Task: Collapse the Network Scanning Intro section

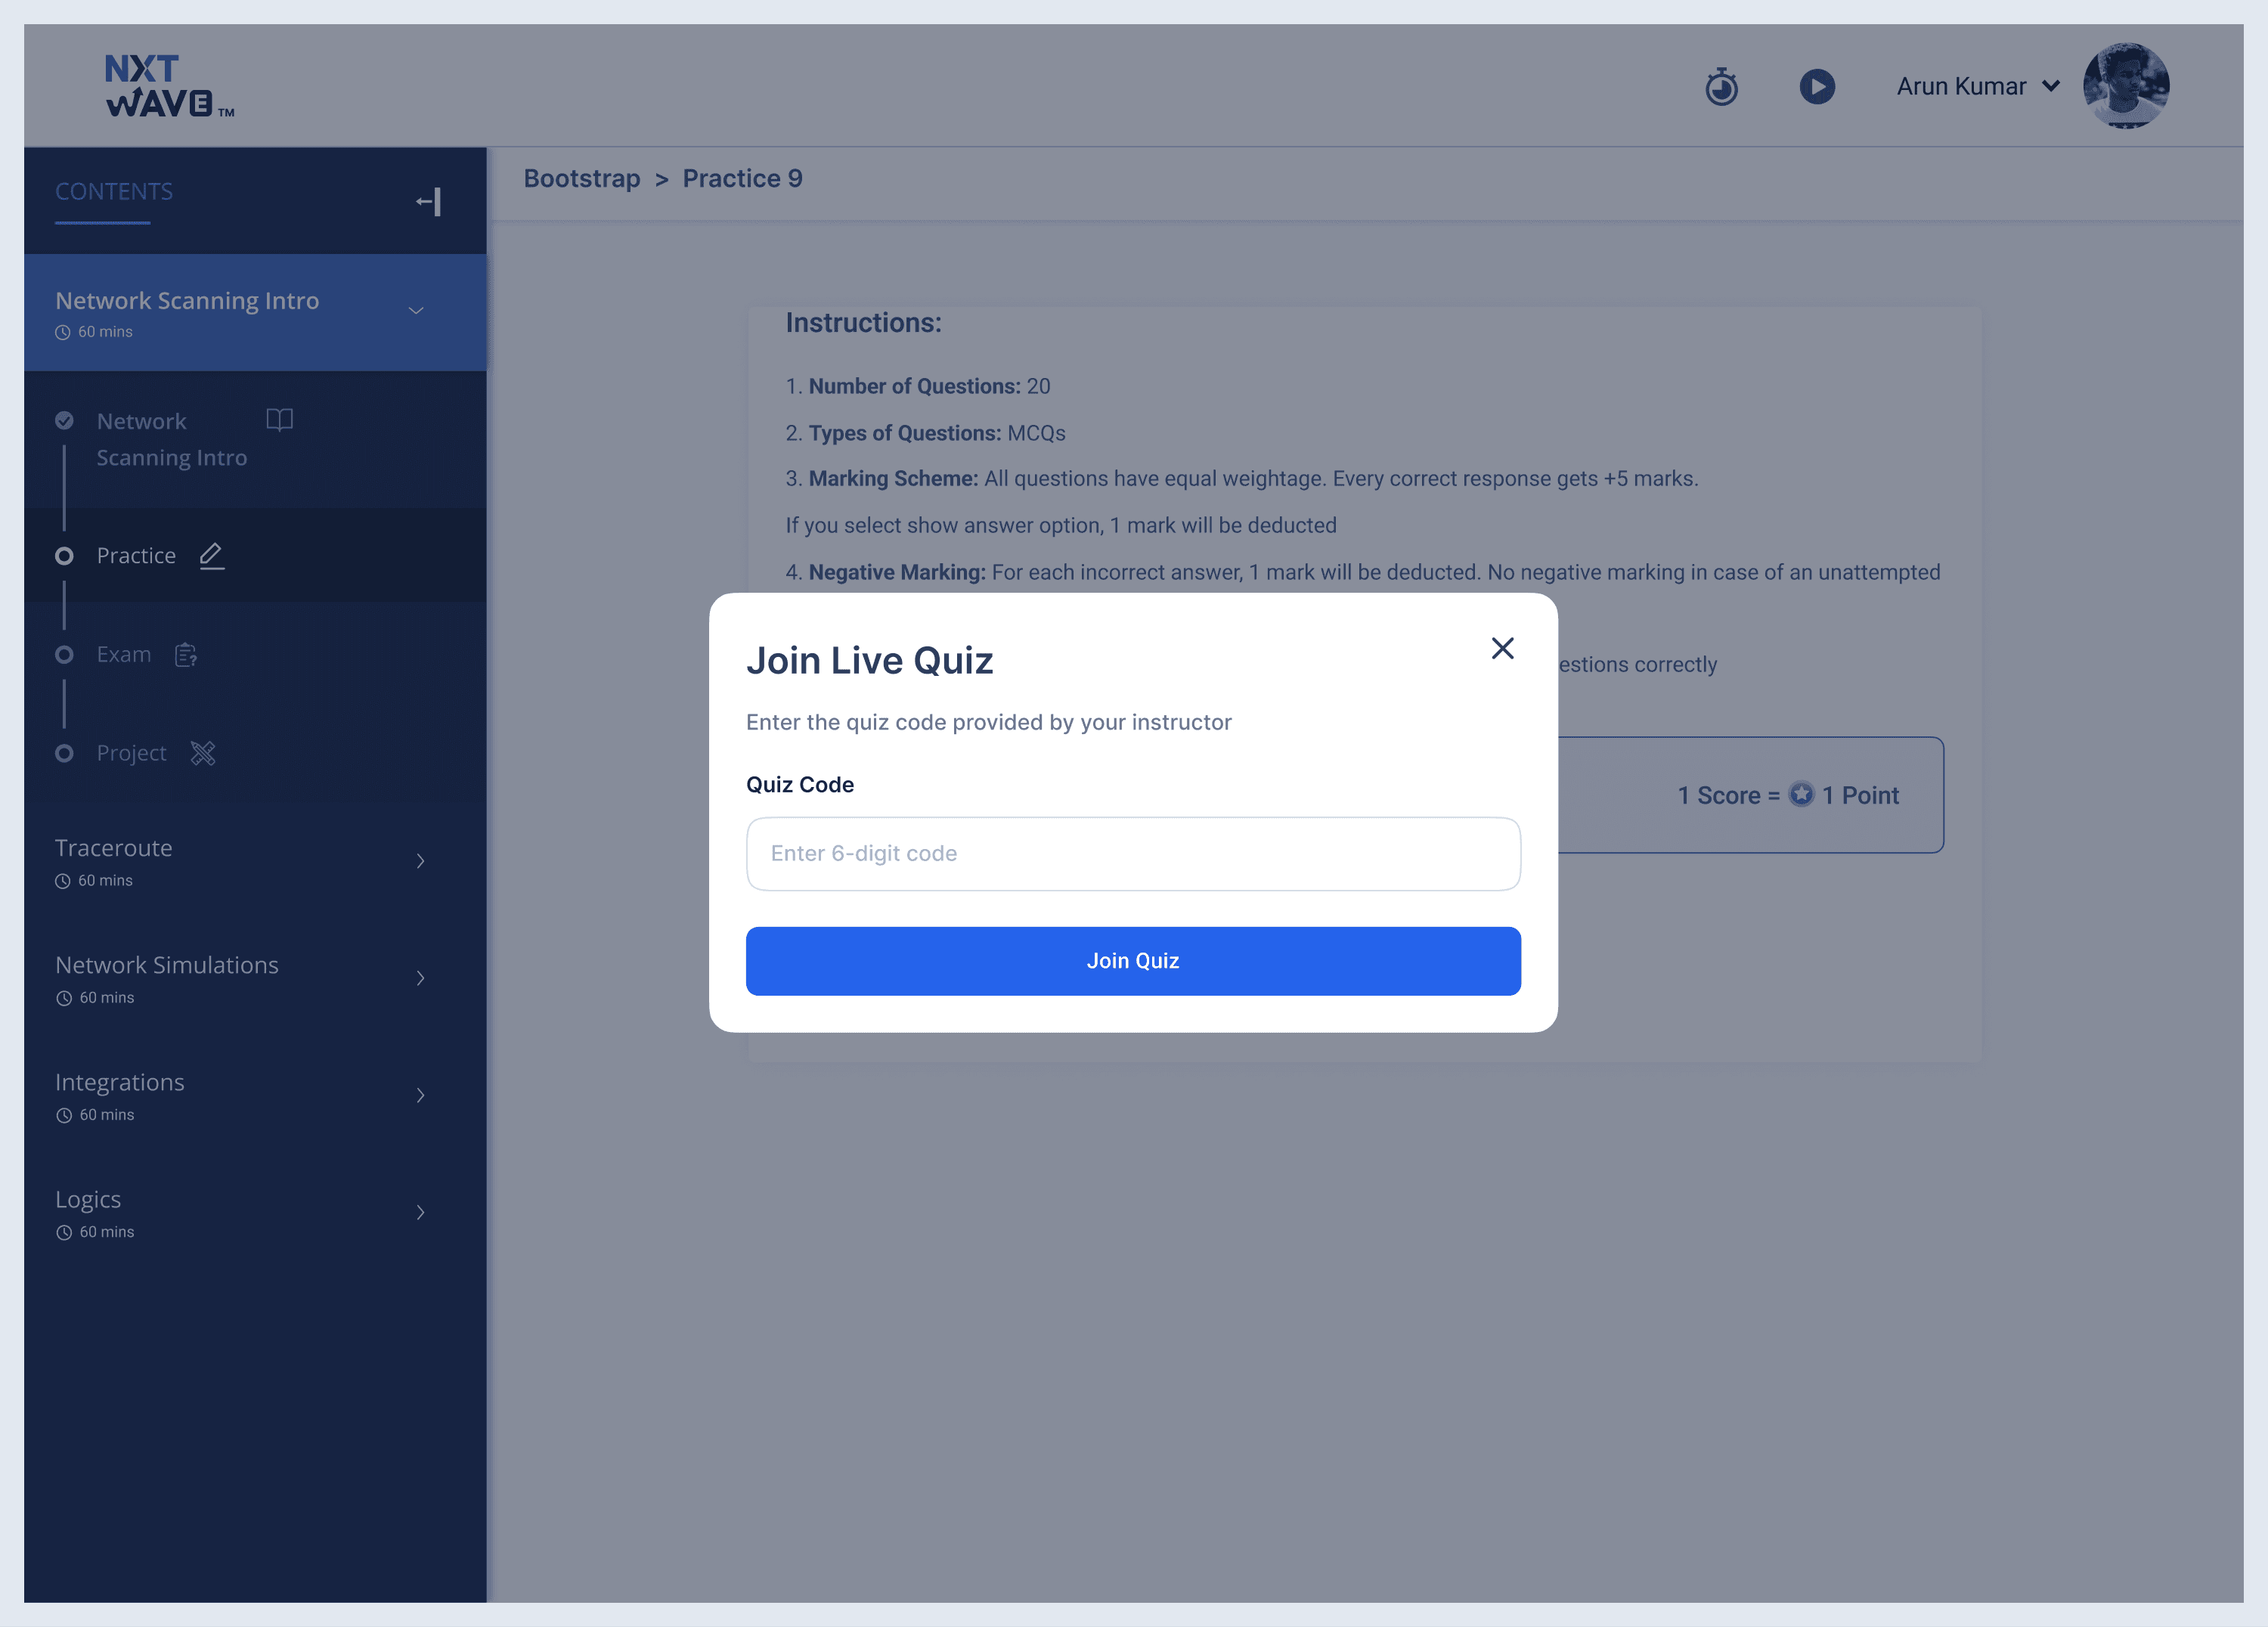Action: (x=416, y=311)
